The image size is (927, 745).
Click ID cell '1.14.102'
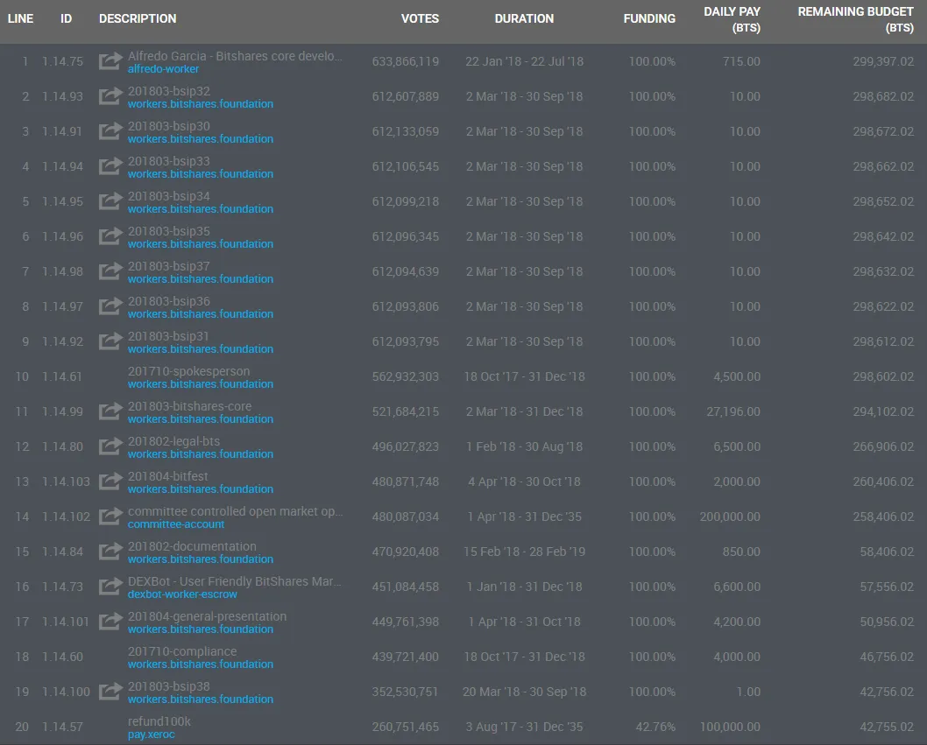pyautogui.click(x=66, y=517)
